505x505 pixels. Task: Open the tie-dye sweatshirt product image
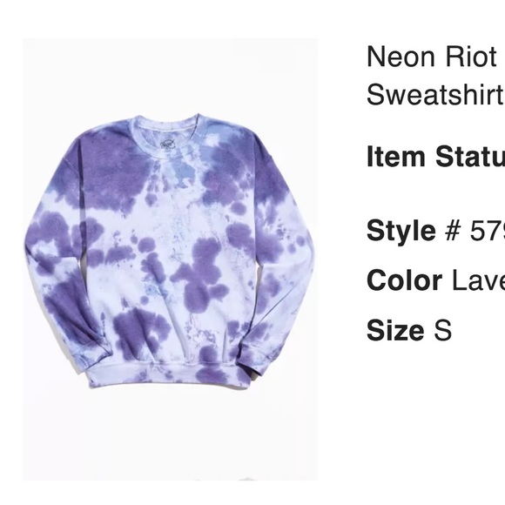[170, 259]
